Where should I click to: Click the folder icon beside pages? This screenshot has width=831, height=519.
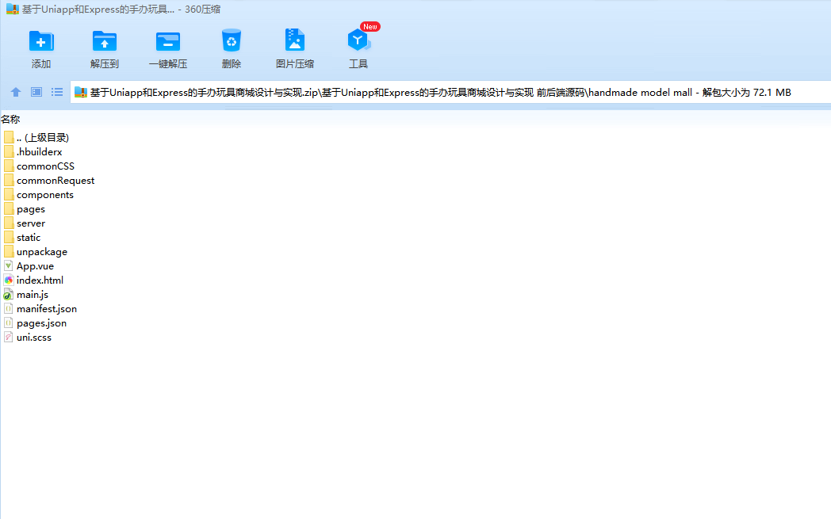click(x=9, y=208)
